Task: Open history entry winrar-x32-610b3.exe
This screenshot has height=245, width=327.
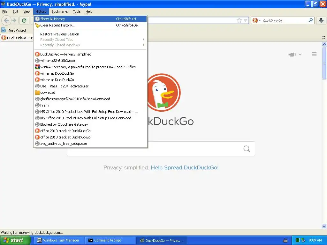Action: coord(90,61)
